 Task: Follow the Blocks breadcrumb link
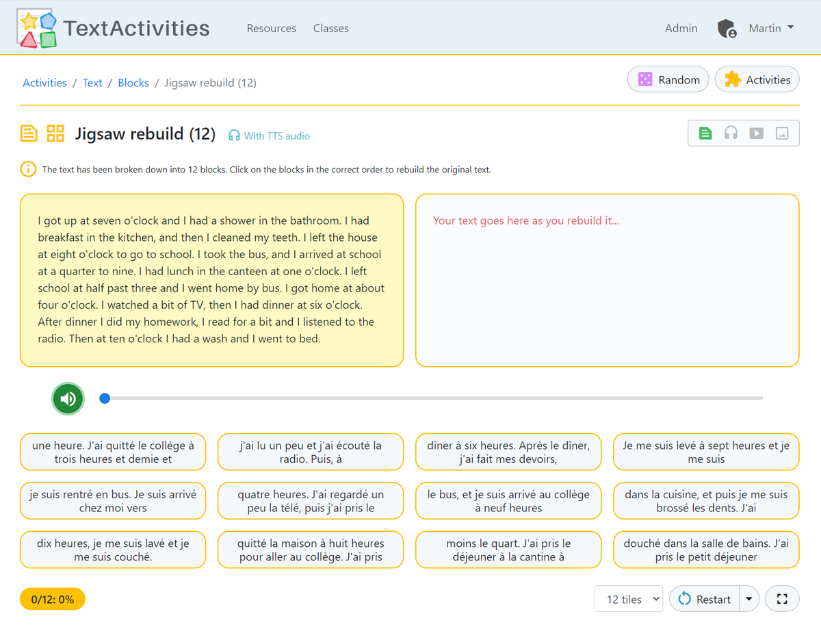point(133,82)
